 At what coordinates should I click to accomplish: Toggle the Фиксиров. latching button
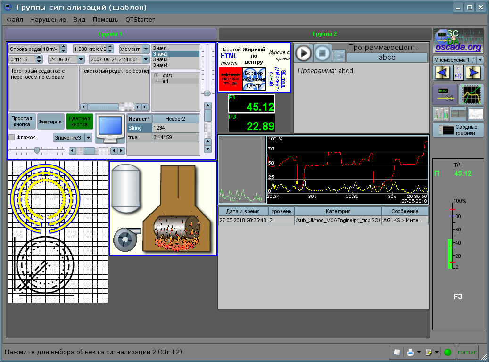click(x=51, y=122)
